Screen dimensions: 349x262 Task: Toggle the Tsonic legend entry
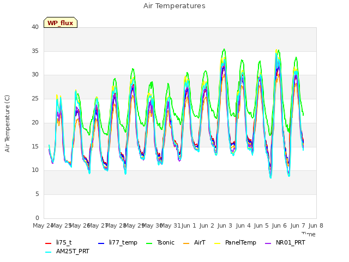[160, 242]
